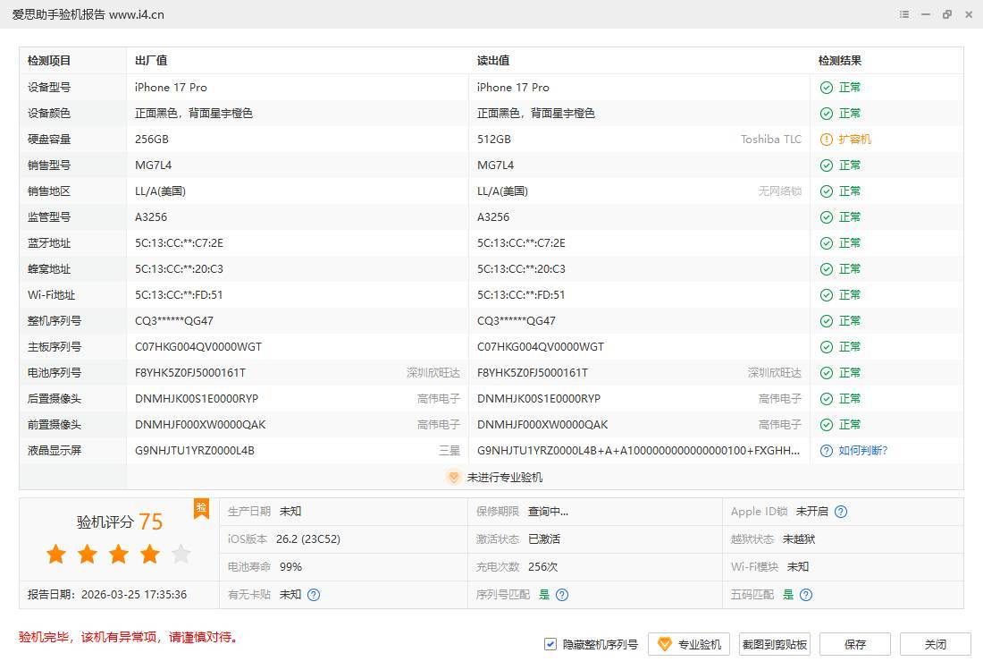Click the 检测结果 column header
Viewport: 983px width, 670px height.
click(840, 61)
